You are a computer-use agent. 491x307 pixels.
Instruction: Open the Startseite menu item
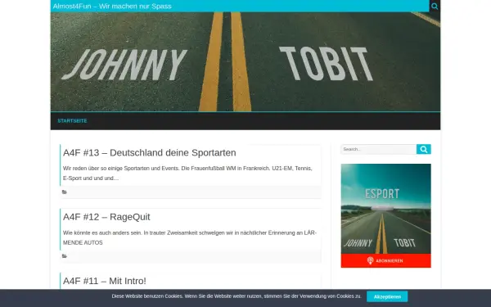(x=72, y=121)
